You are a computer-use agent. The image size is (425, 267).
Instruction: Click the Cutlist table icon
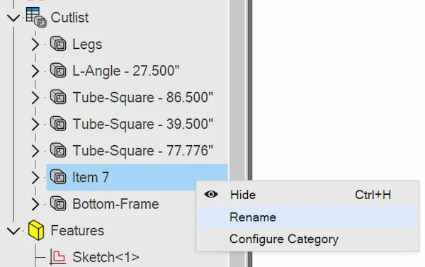36,17
